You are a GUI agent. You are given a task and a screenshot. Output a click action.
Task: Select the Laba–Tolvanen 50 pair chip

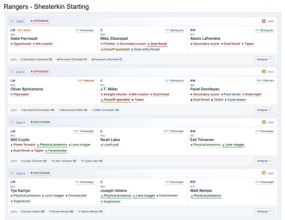tap(64, 161)
